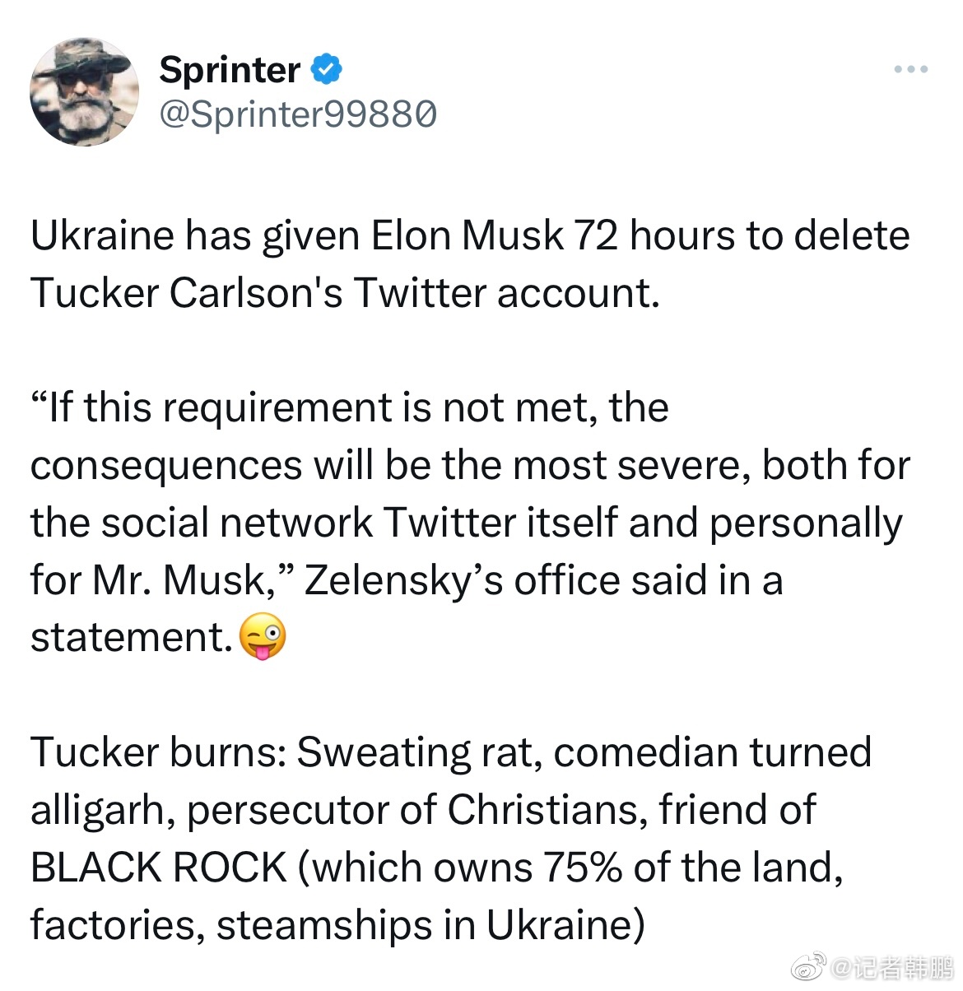Click the "Tucker burns:" phrase
Viewport: 963px width, 991px height.
pyautogui.click(x=158, y=752)
